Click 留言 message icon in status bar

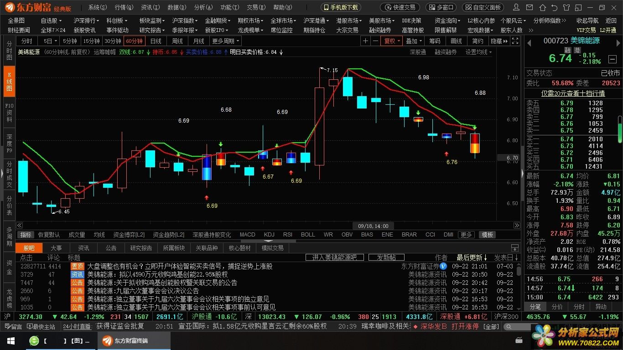13,326
